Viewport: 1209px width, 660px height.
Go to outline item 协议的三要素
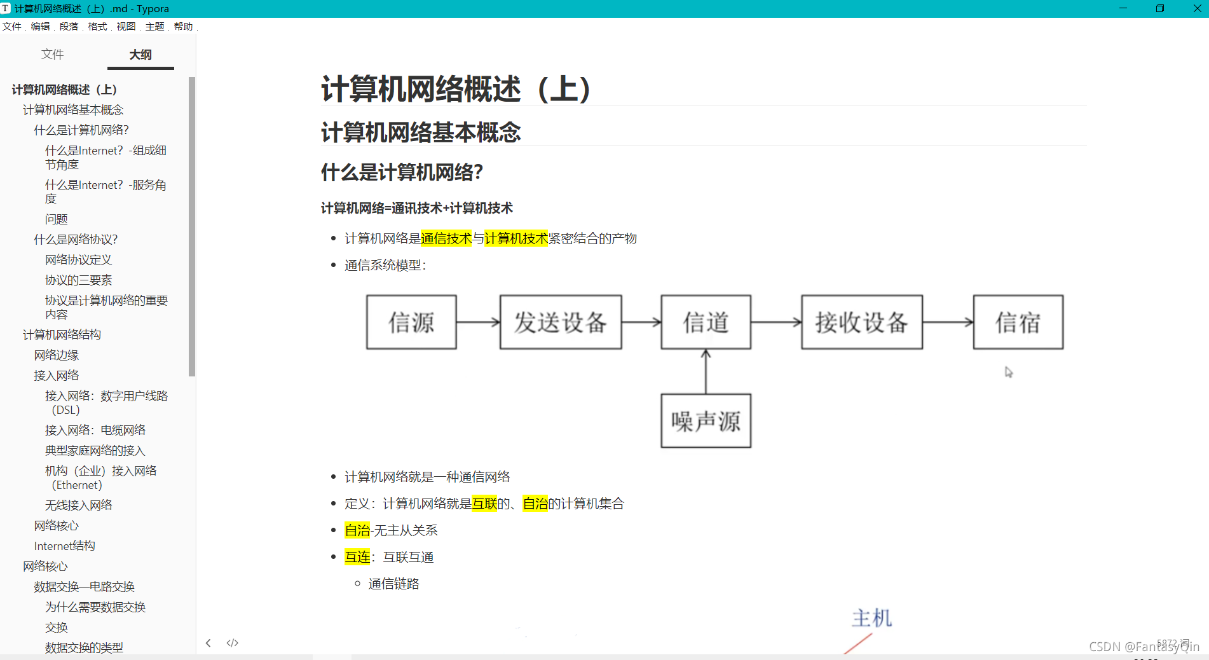coord(78,280)
